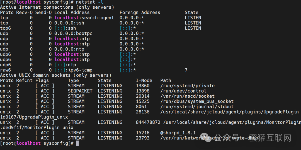The width and height of the screenshot is (301, 150).
Task: Select I-Node value 15216
Action: [143, 133]
